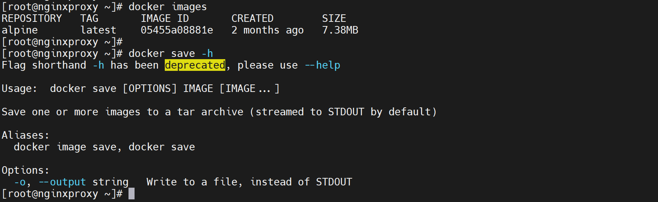
Task: Click the yellow highlighted 'deprecated' word
Action: tap(195, 65)
